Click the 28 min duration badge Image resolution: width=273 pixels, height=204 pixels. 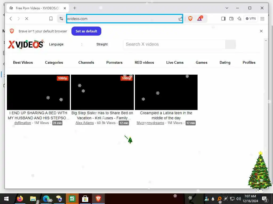[57, 123]
